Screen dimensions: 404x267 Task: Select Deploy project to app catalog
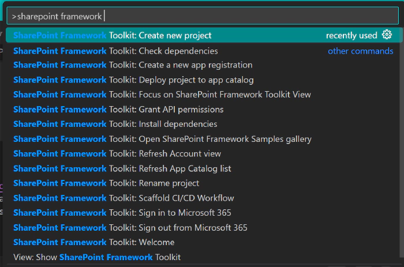[x=133, y=80]
